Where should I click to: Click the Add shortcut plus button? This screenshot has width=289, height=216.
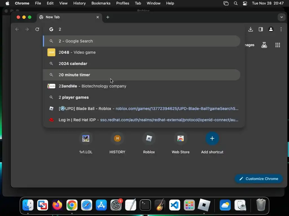212,138
